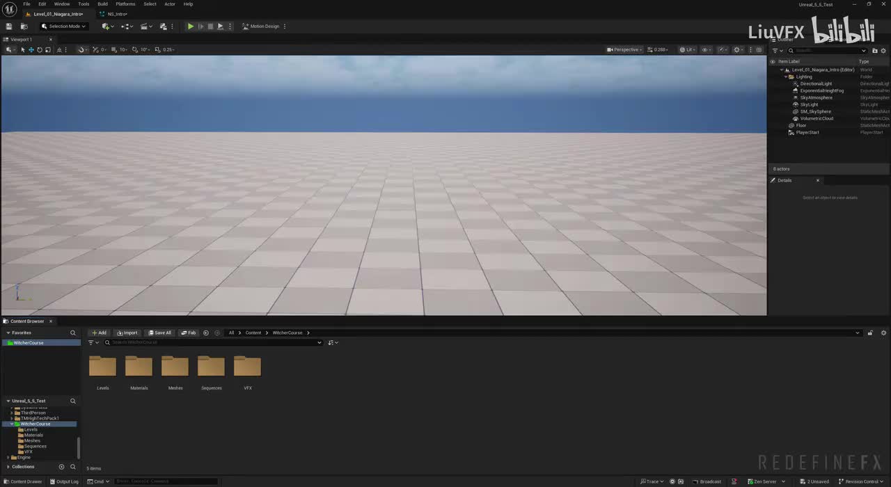Collapse Level_01_Niagara_Intro world in Outliner
Image resolution: width=891 pixels, height=487 pixels.
(781, 70)
